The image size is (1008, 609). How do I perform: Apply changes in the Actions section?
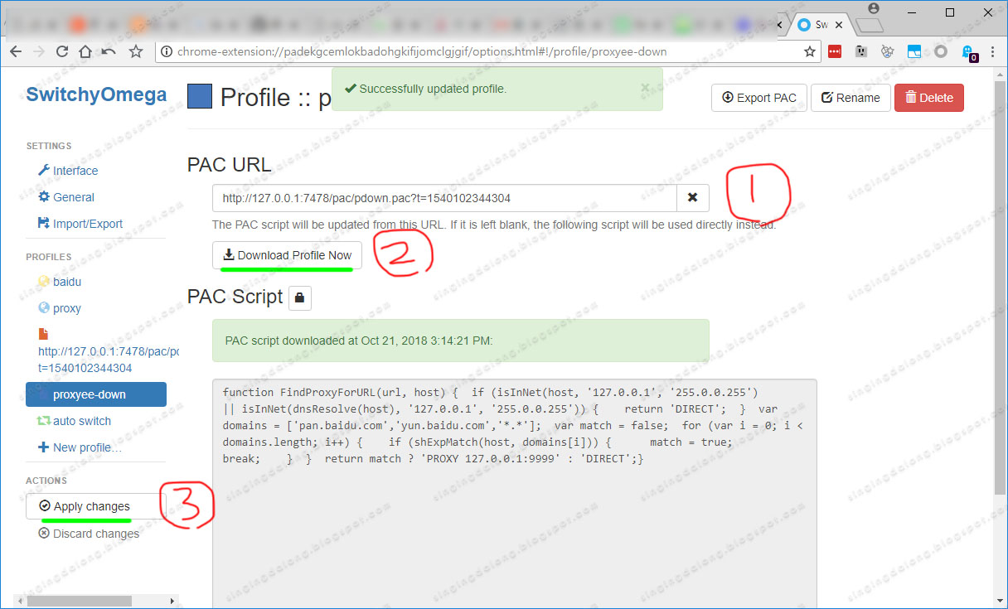[x=96, y=506]
